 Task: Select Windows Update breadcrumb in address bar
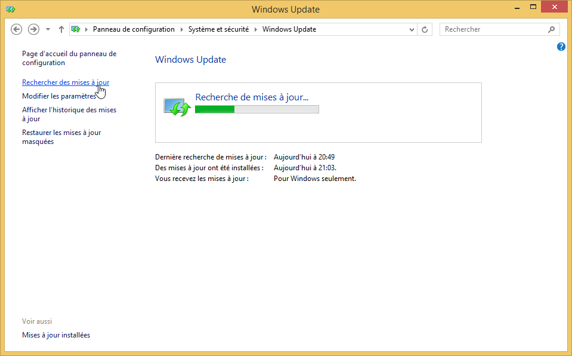click(x=289, y=29)
